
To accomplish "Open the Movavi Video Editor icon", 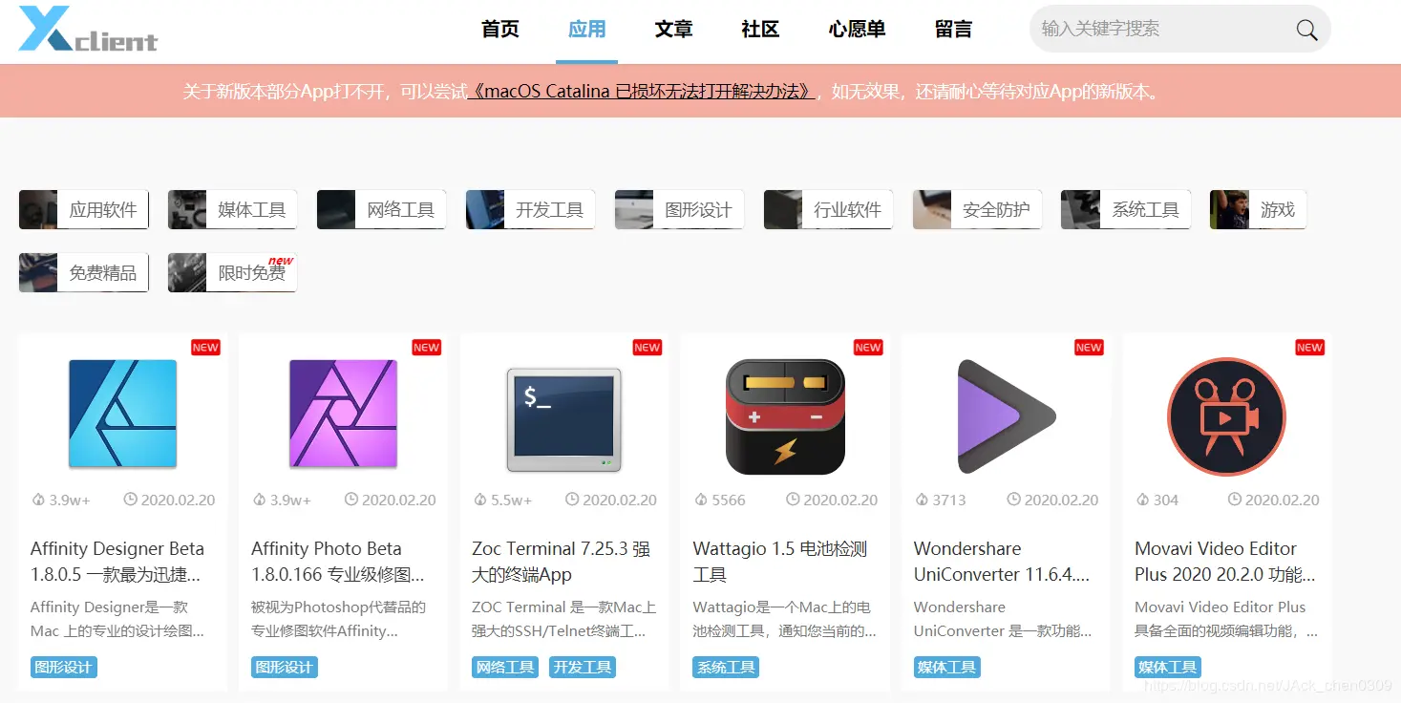I will (1226, 416).
